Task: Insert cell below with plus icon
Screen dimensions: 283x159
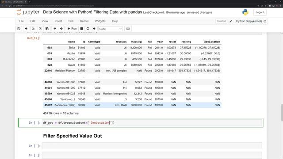Action: 26,29
